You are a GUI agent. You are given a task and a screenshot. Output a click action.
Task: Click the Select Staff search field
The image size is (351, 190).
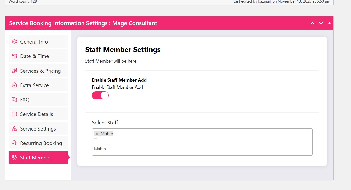(95, 141)
